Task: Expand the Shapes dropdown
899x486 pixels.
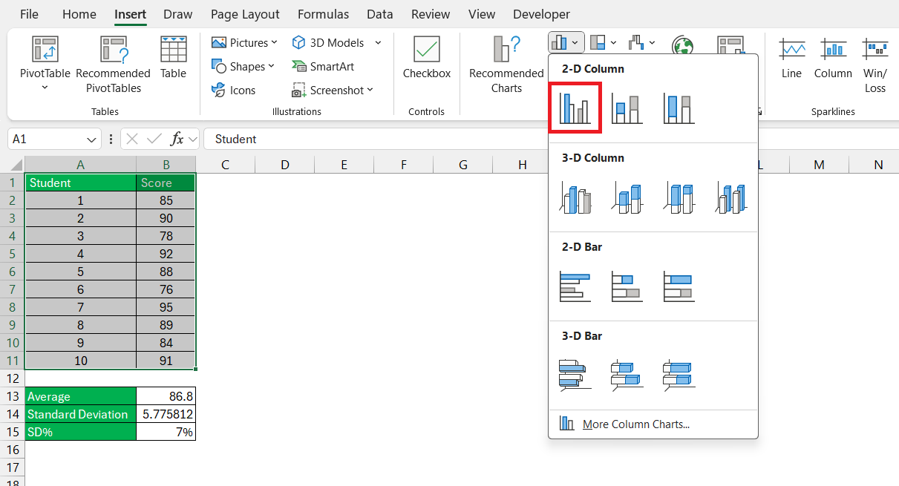Action: tap(271, 66)
